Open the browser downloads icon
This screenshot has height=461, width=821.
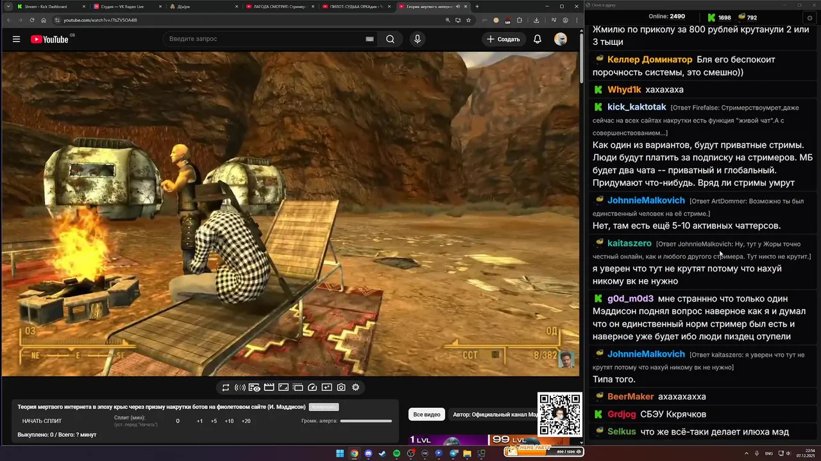[536, 20]
